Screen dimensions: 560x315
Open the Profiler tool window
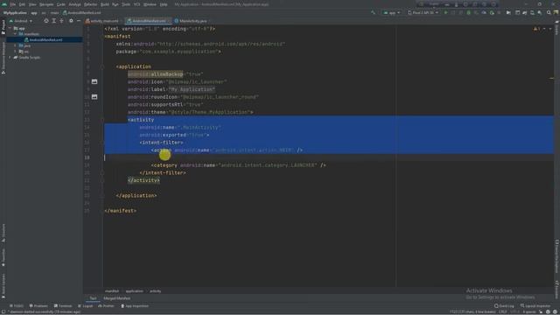106,306
